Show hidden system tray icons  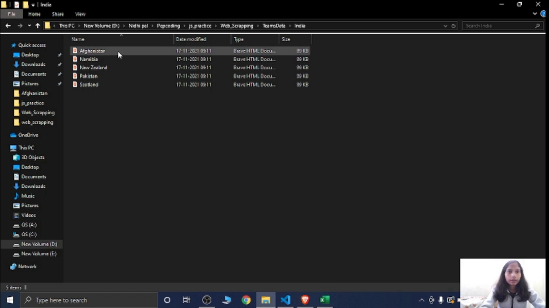pos(422,300)
